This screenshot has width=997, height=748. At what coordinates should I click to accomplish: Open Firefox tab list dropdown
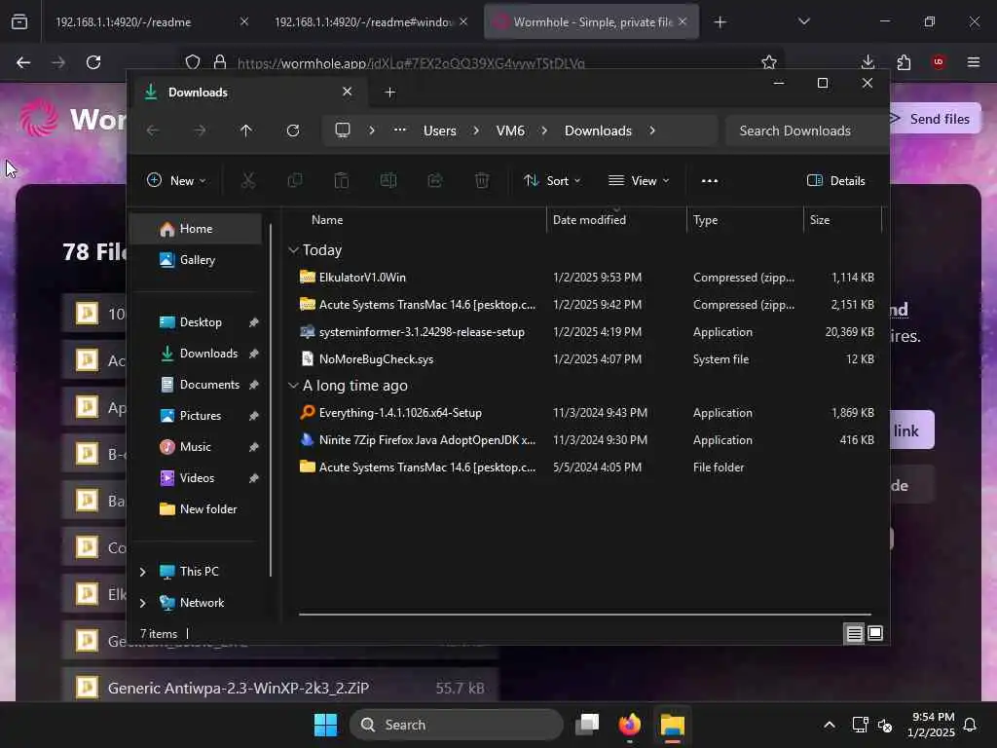click(803, 21)
